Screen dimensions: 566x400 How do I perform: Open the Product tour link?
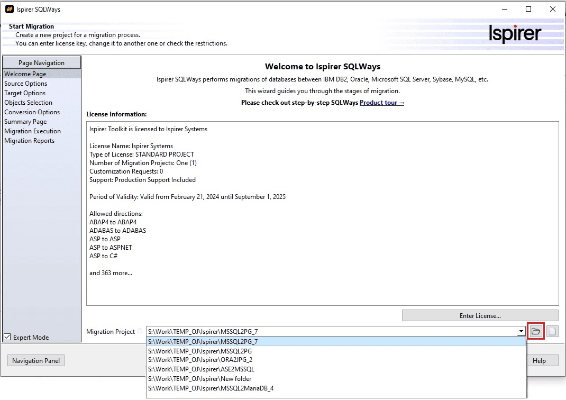(381, 103)
